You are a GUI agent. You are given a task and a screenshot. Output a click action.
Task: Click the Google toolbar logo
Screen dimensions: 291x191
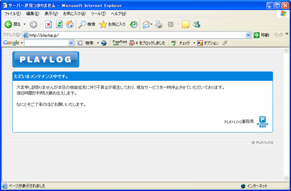click(11, 43)
